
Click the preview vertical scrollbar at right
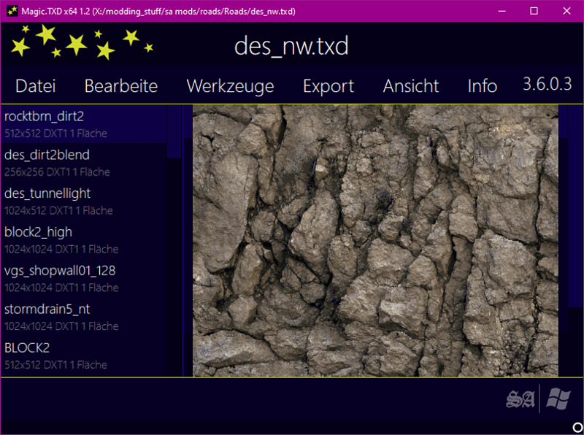pos(576,206)
